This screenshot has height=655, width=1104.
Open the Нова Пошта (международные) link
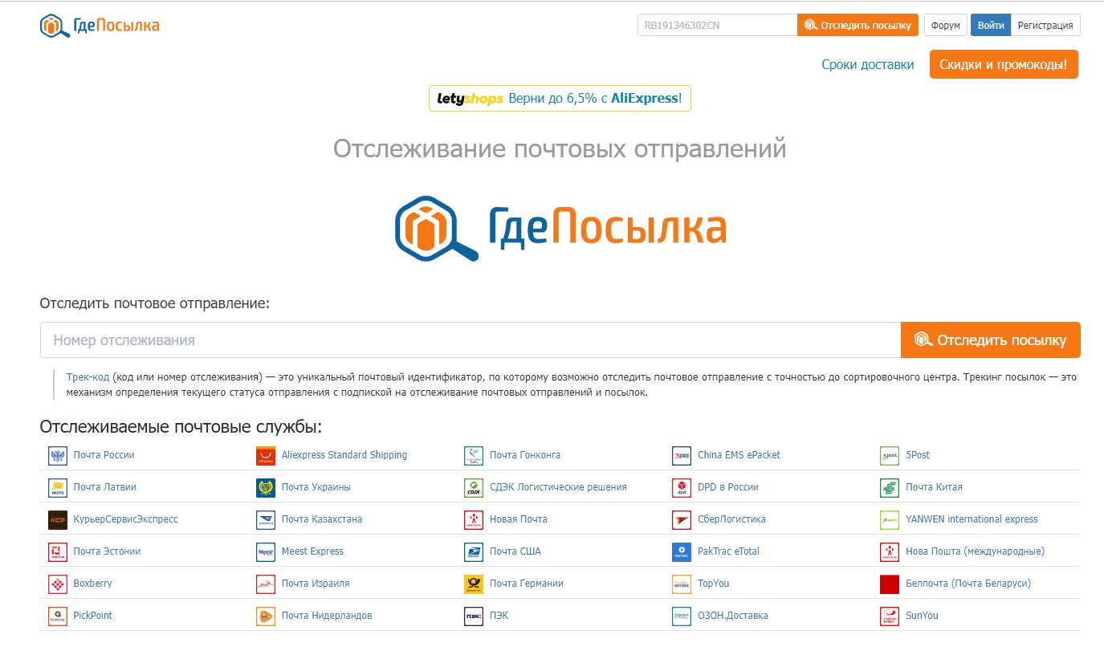point(975,551)
